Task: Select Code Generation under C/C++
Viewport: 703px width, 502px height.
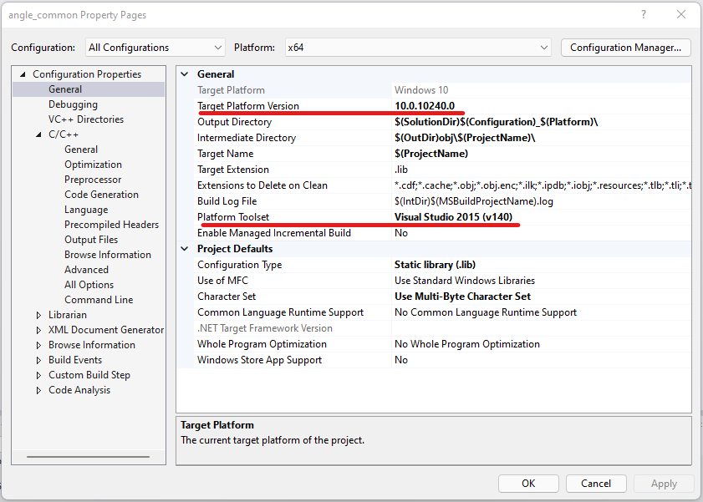Action: pyautogui.click(x=101, y=195)
